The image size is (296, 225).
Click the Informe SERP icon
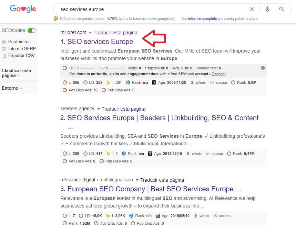click(x=4, y=49)
